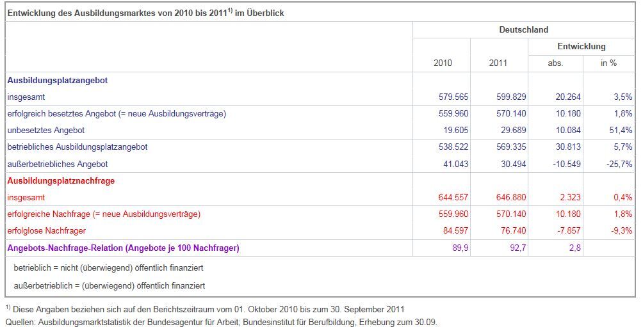Select the außerbetriebliches Angebot row label
The height and width of the screenshot is (327, 643).
57,164
